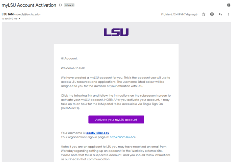
Task: Click the 'Welcome to LSU!' text
Action: (x=73, y=68)
